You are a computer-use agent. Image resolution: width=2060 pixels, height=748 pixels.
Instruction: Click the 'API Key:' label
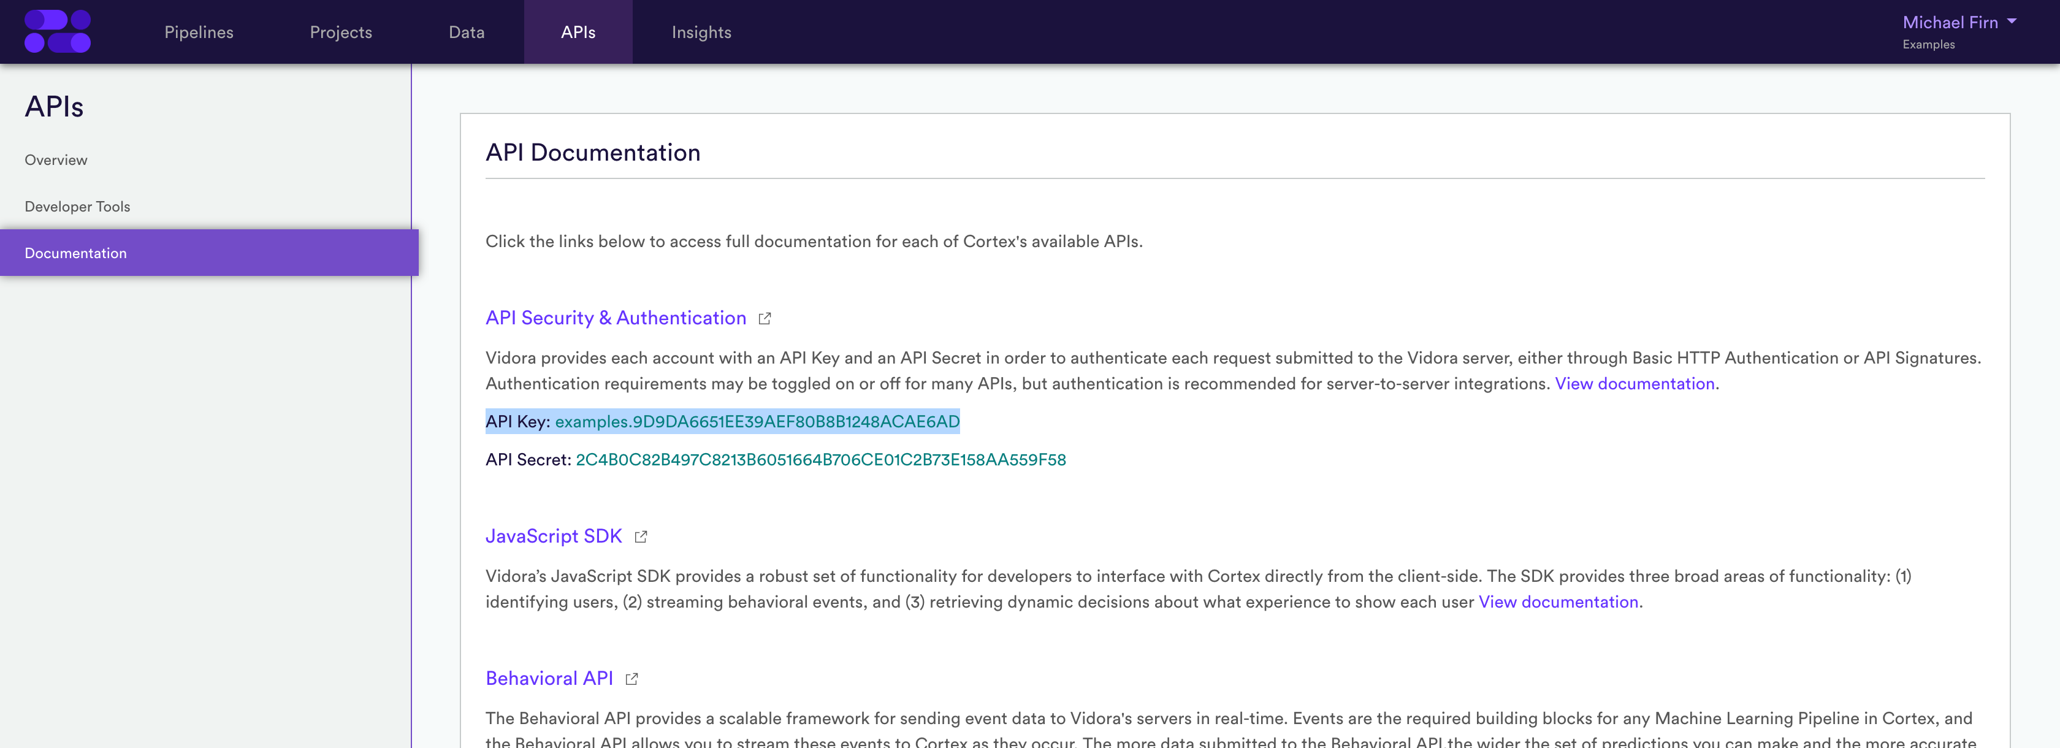coord(517,422)
